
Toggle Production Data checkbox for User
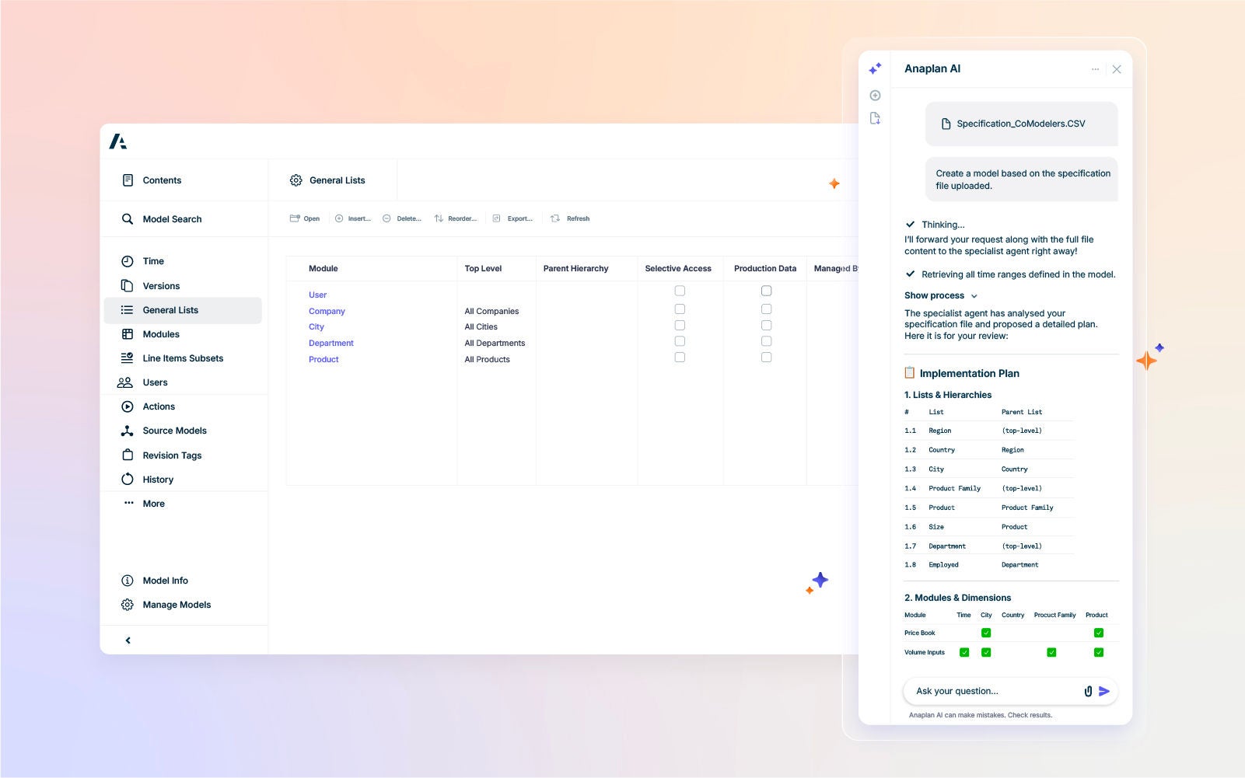766,291
